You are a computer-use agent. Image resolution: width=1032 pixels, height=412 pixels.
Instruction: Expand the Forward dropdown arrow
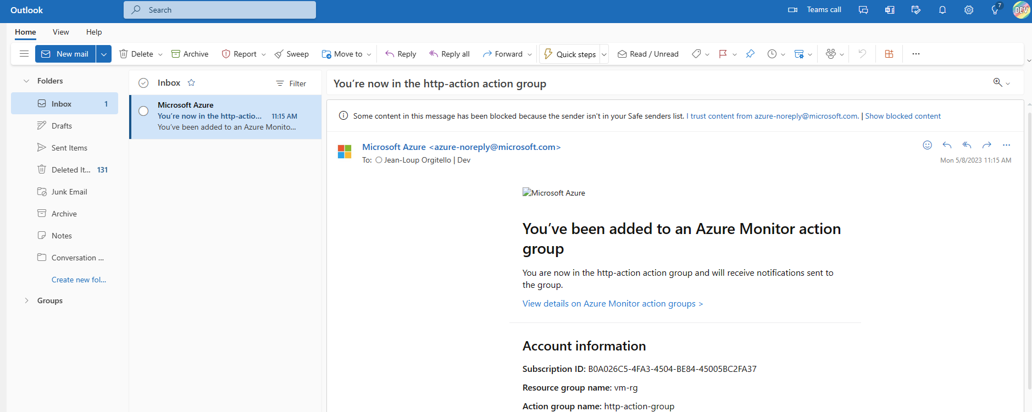[530, 54]
